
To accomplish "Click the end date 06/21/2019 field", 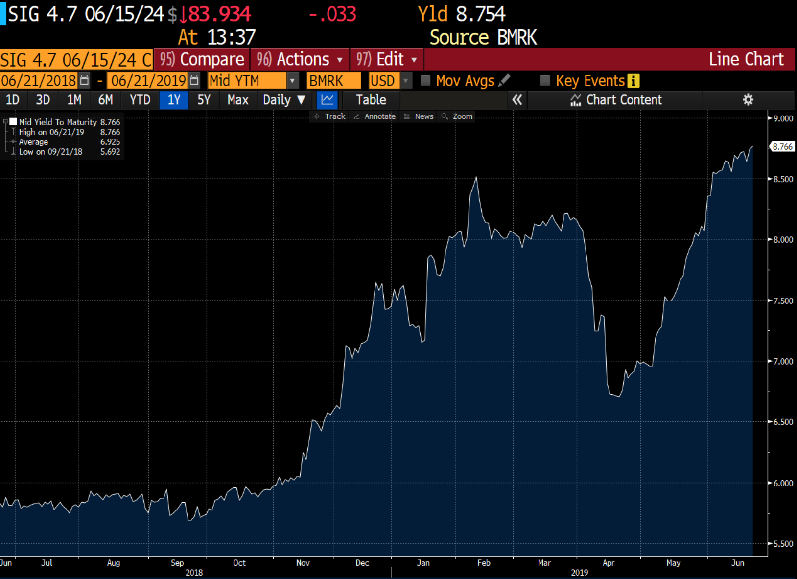I will pos(148,81).
